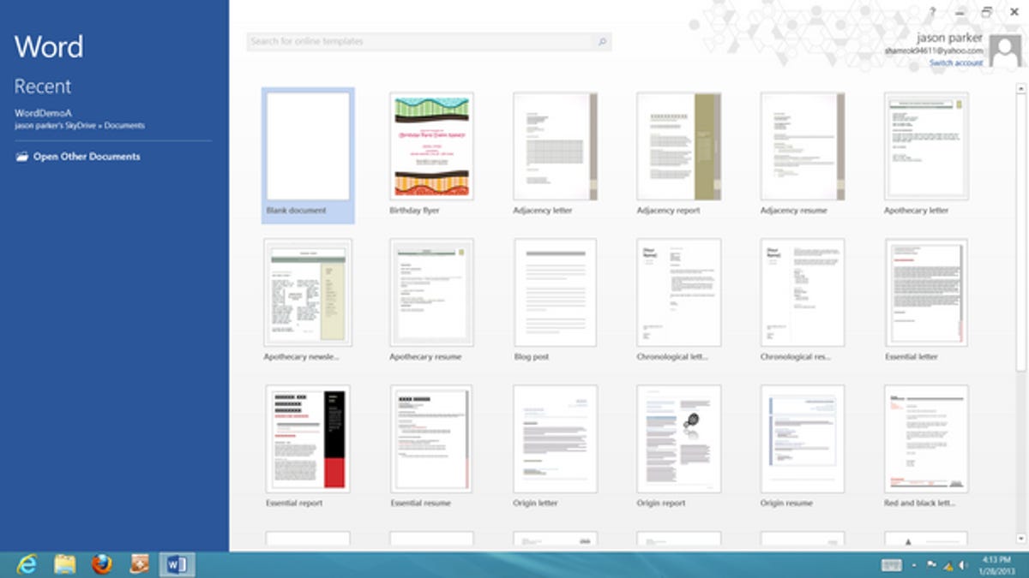
Task: Open the recent WordDemoA document
Action: 42,113
